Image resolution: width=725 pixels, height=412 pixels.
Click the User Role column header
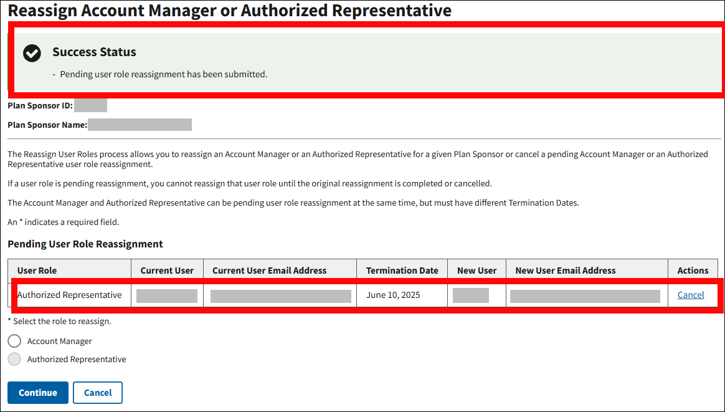(x=37, y=271)
